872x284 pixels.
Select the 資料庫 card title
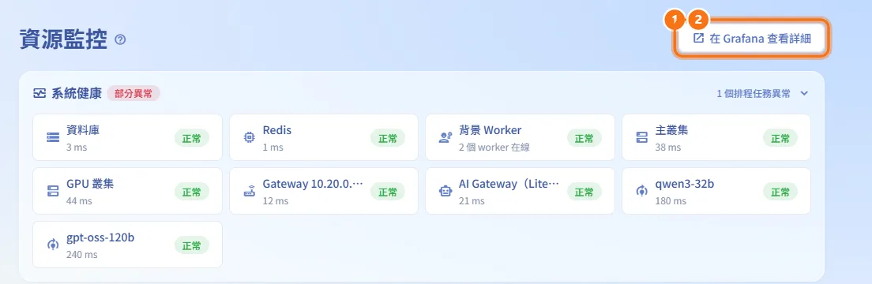83,130
